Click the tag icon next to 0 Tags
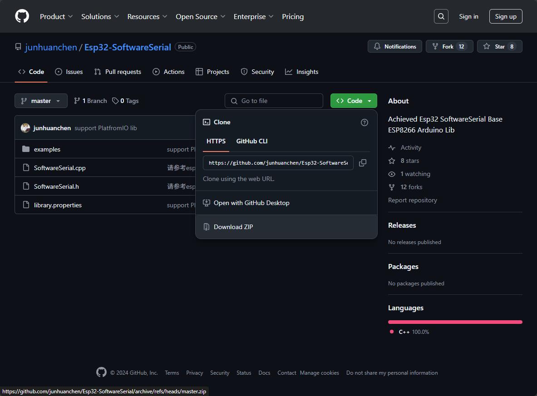 (x=115, y=101)
